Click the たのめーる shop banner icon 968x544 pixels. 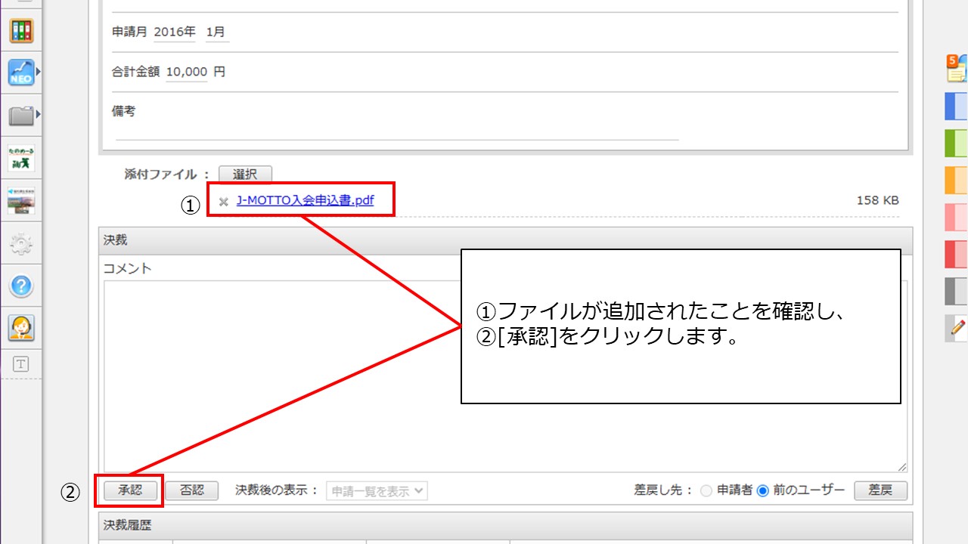[21, 159]
